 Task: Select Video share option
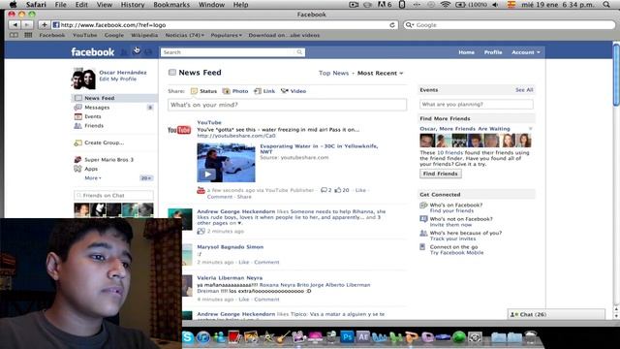294,91
